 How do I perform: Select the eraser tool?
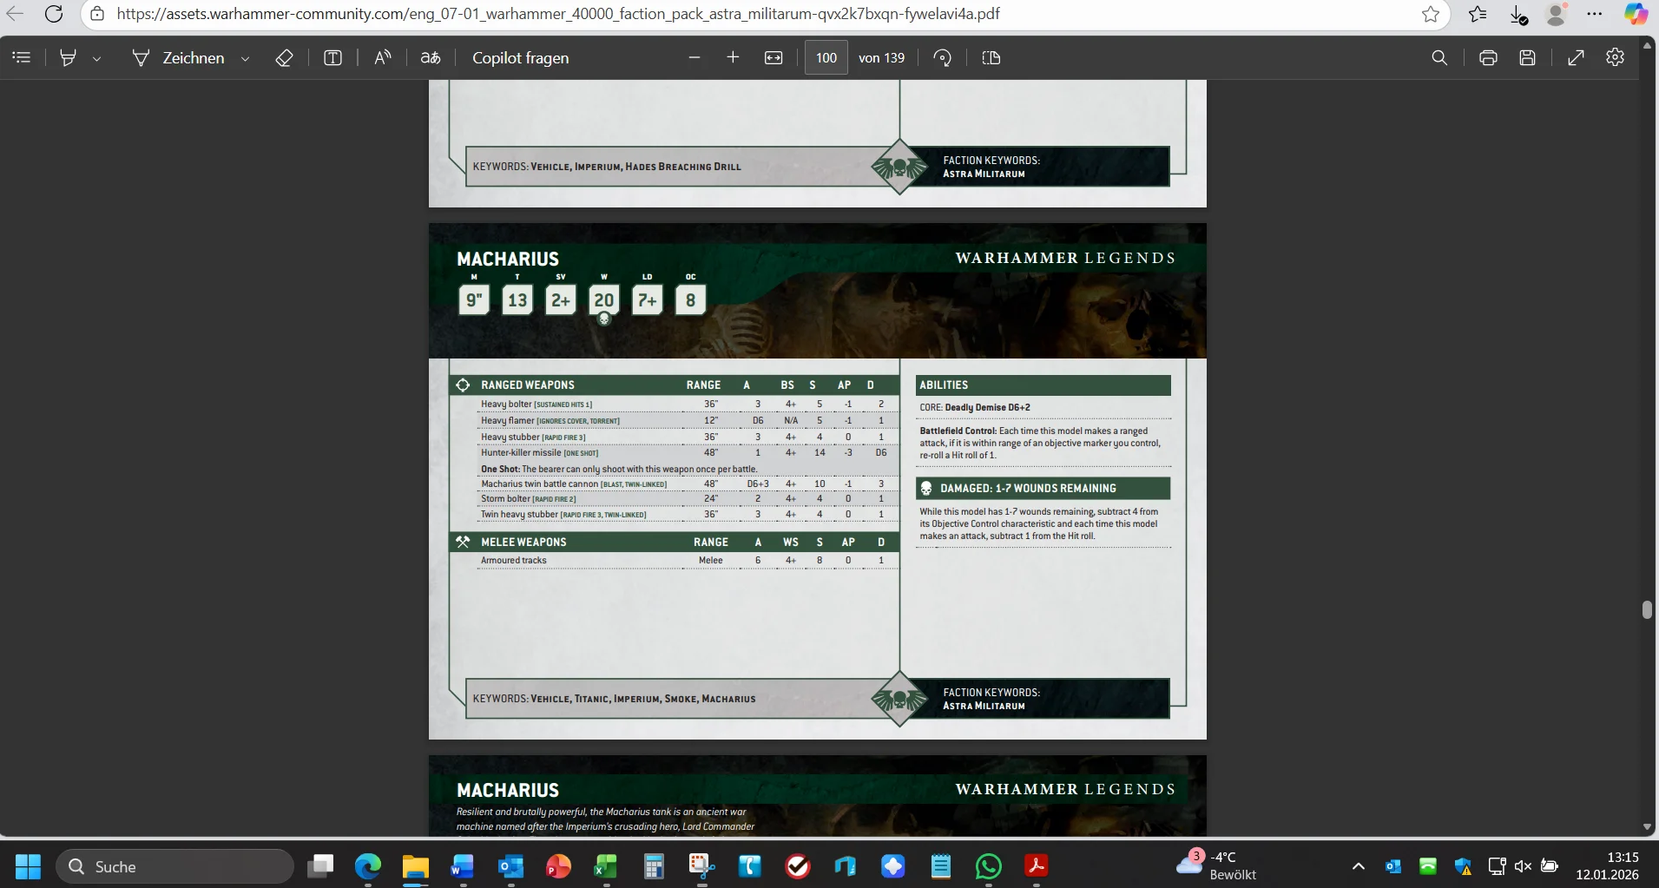click(284, 57)
